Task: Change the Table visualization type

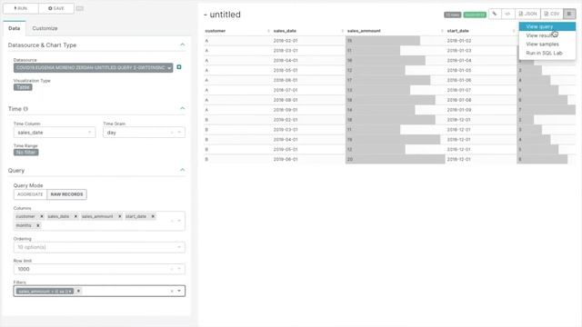Action: click(x=23, y=87)
